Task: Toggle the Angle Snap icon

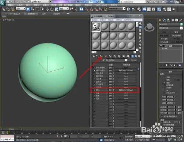Action: pos(91,9)
